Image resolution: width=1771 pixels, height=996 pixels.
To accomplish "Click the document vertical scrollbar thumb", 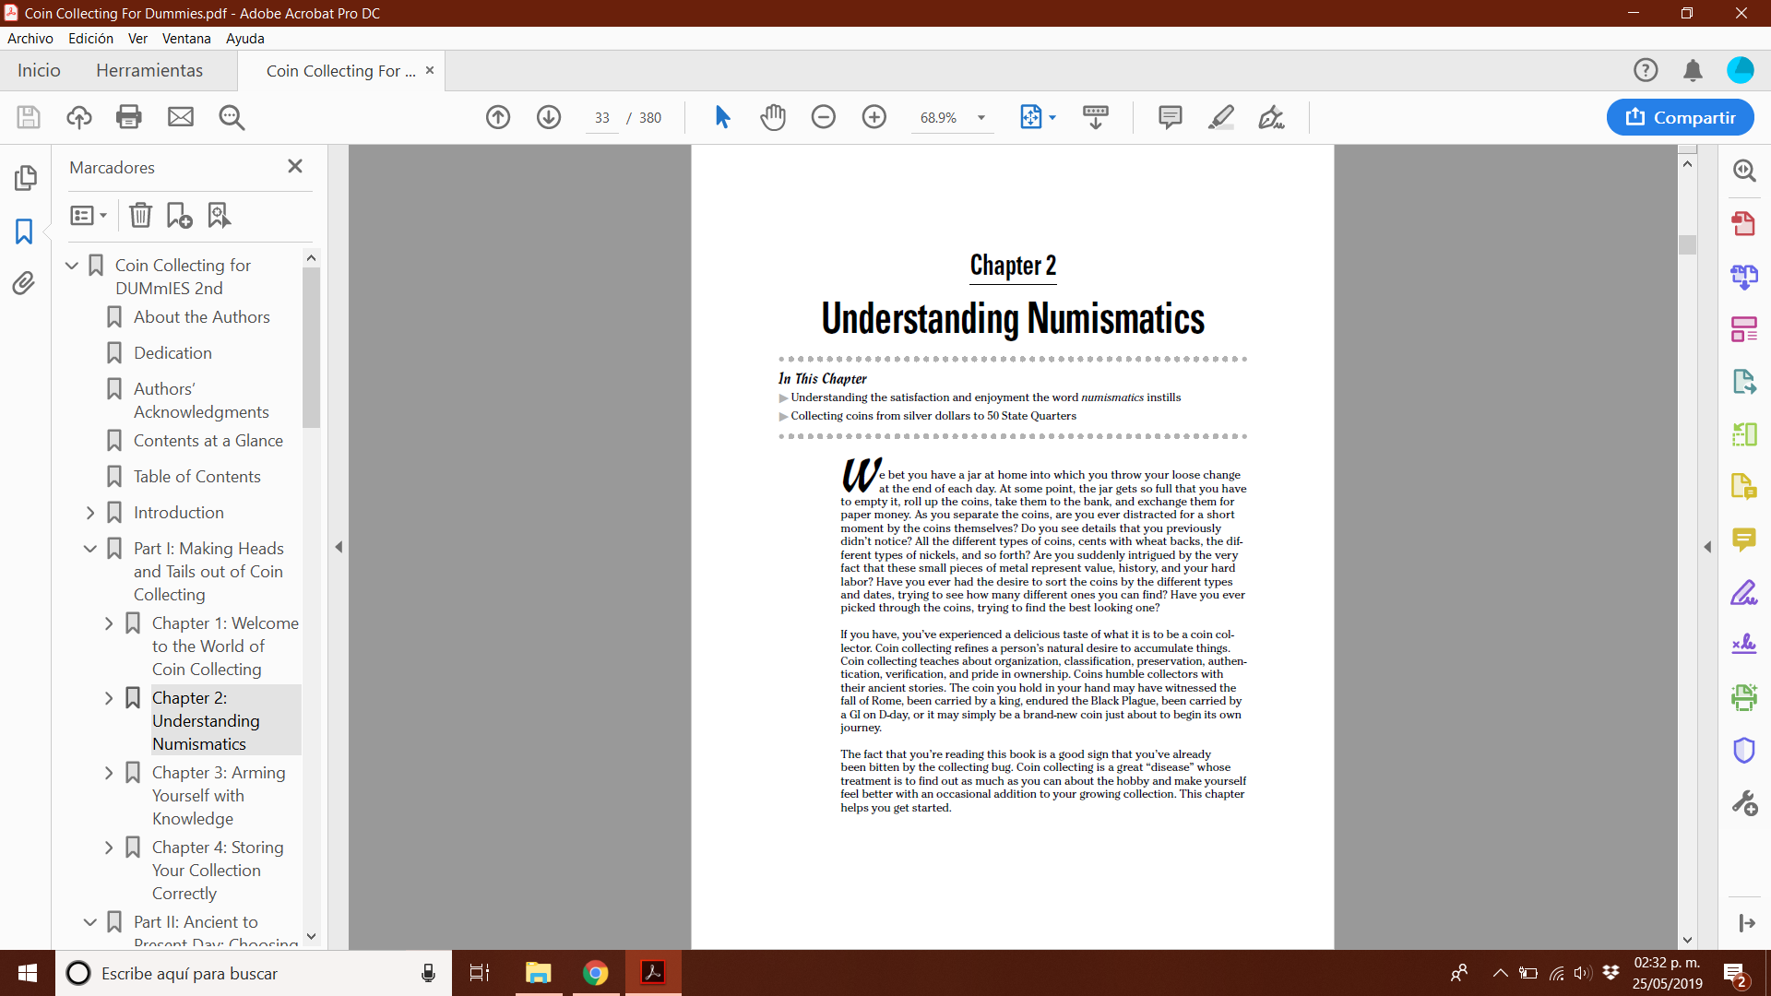I will (1687, 244).
